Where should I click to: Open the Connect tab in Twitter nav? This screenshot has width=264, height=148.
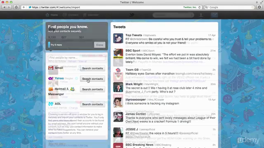[71, 15]
